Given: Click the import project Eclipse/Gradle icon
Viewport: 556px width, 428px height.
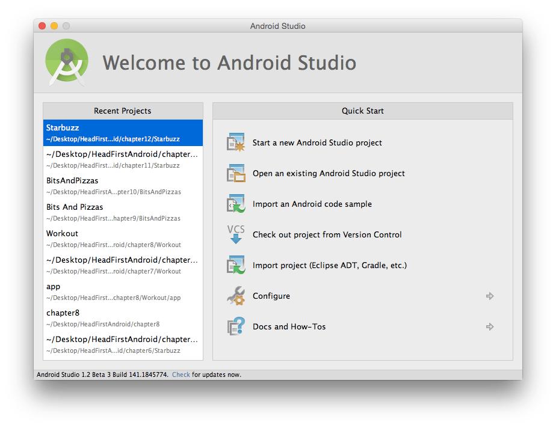Looking at the screenshot, I should point(236,265).
